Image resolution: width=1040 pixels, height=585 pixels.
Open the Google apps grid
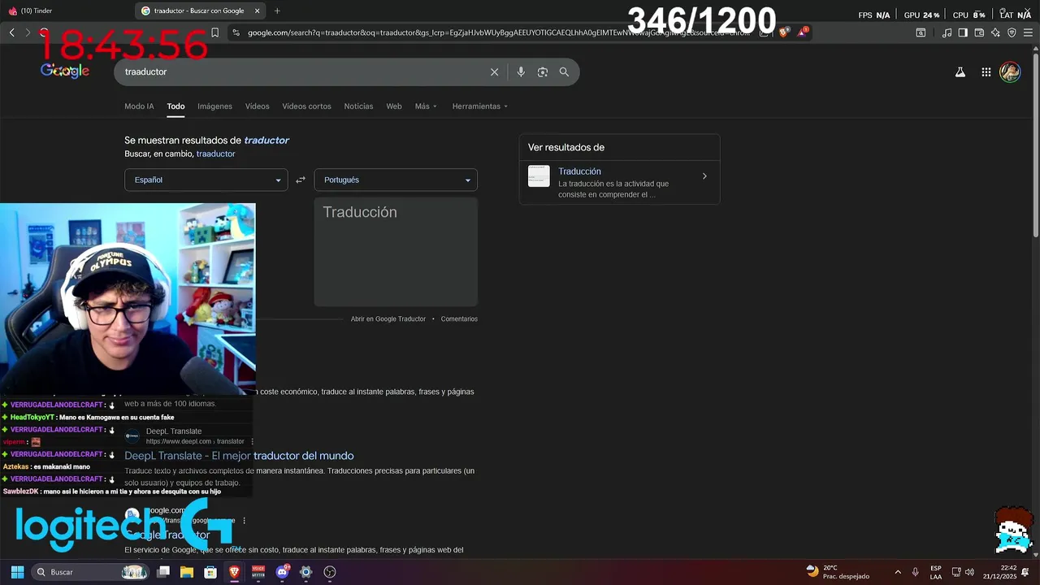pos(986,71)
